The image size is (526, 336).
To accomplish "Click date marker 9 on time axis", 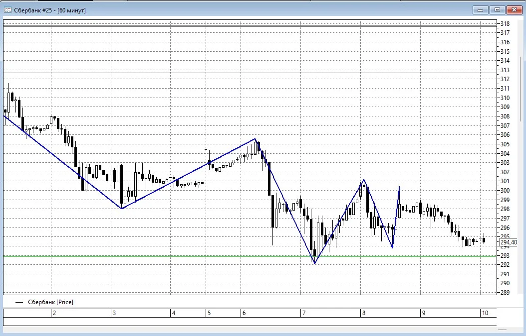I will [423, 313].
